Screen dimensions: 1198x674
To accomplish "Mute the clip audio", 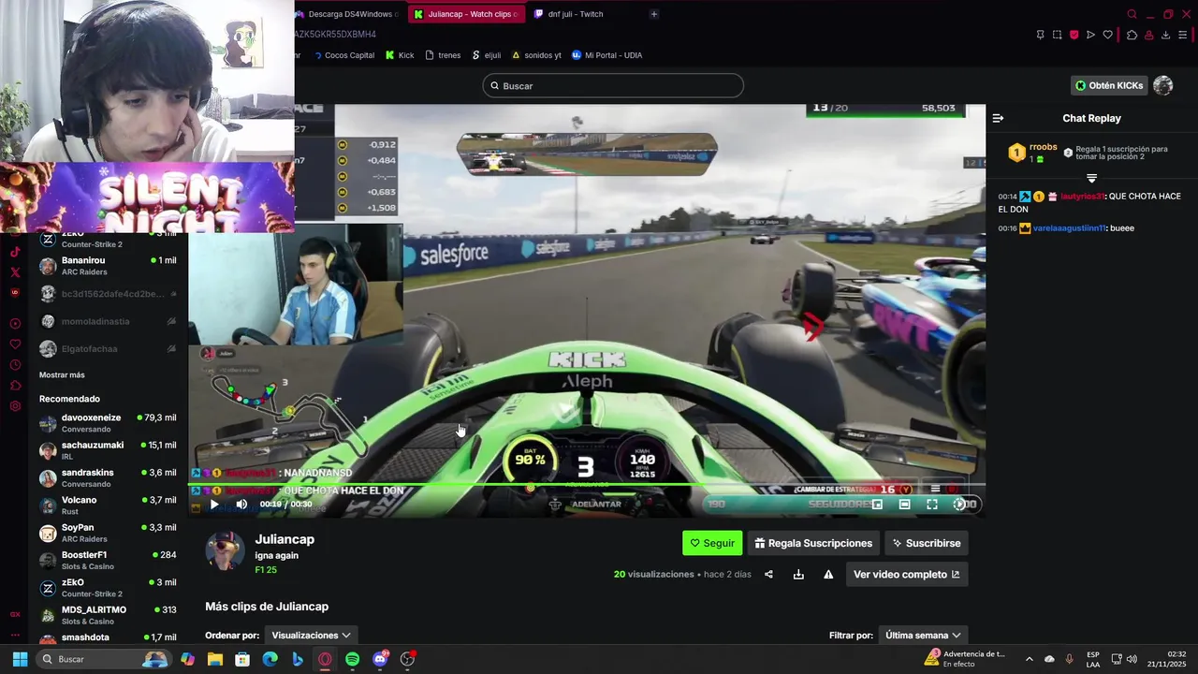I will pyautogui.click(x=241, y=505).
